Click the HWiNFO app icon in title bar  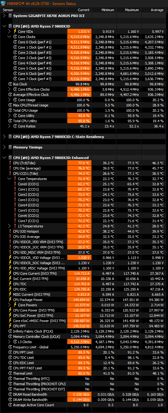[x=4, y=4]
